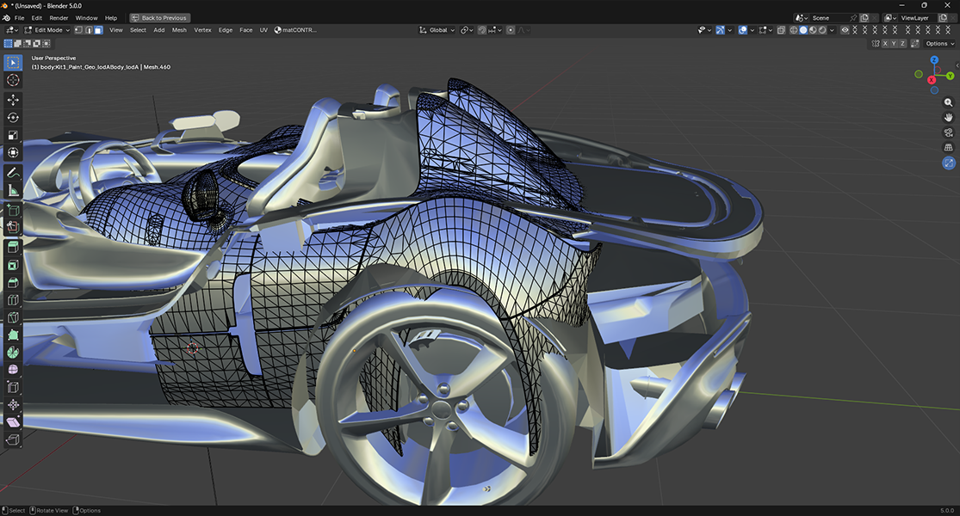
Task: Enable edge select mode
Action: pyautogui.click(x=88, y=30)
